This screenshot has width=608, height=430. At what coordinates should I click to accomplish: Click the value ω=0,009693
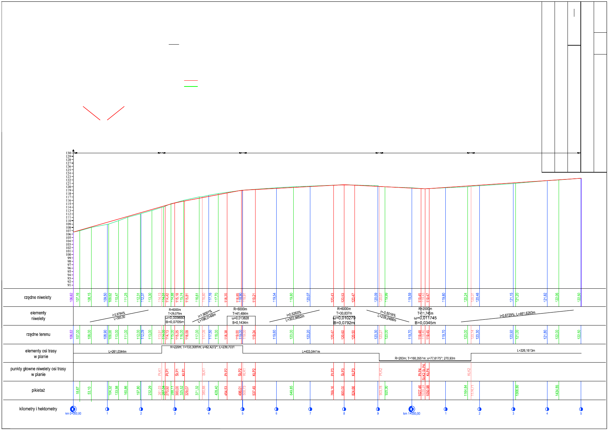click(x=175, y=318)
